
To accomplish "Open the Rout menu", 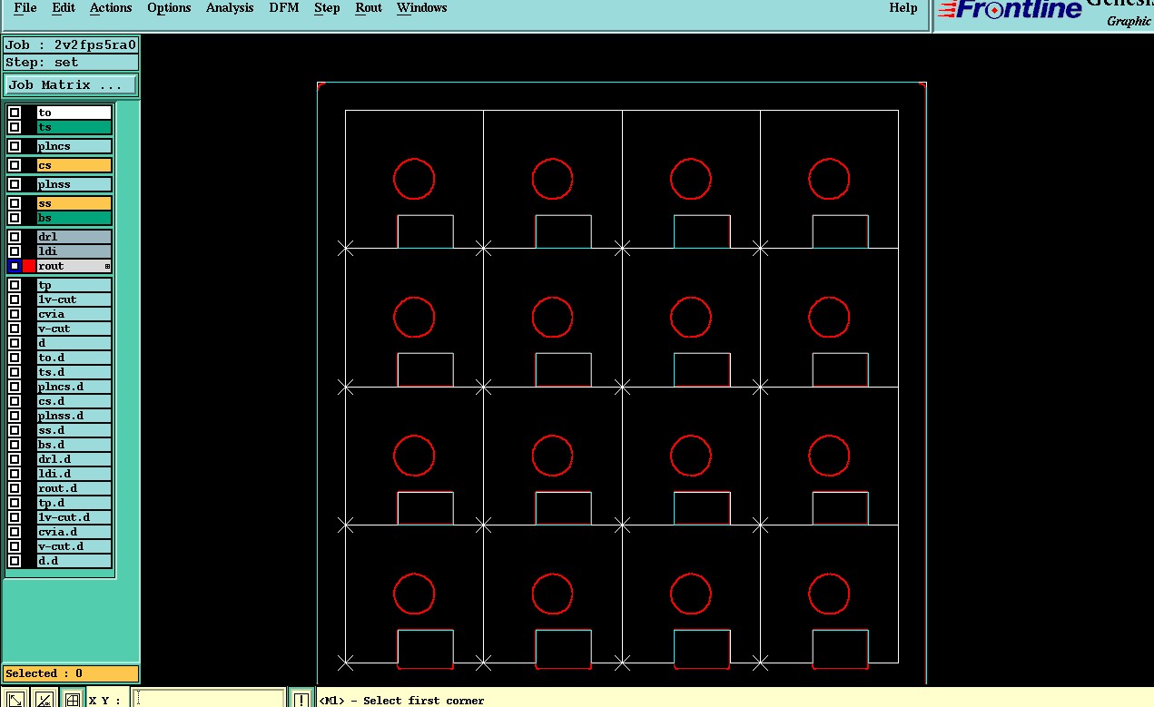I will (369, 8).
